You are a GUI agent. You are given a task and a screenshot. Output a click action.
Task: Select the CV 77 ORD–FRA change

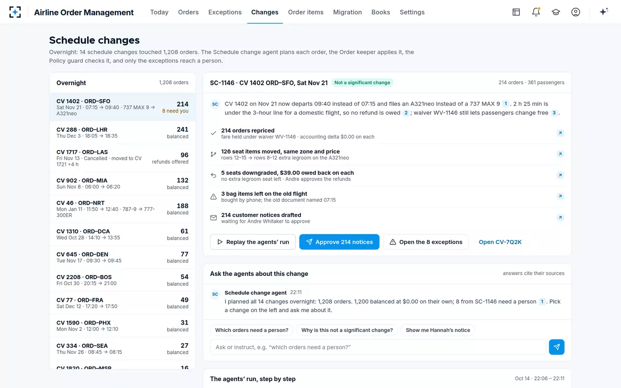(x=122, y=303)
